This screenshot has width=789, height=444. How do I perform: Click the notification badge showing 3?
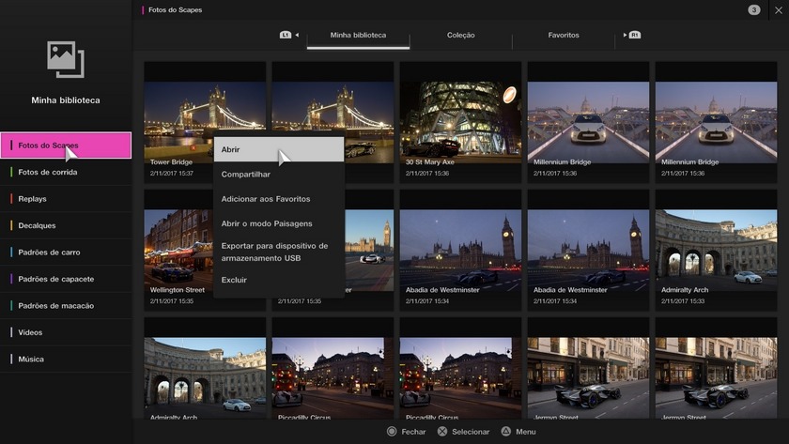[x=754, y=9]
